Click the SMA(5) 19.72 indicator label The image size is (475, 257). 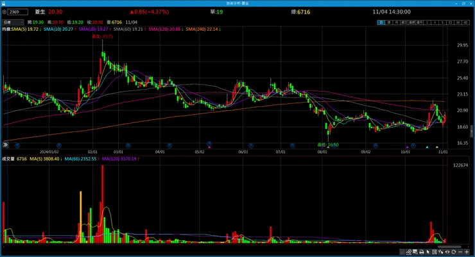coord(26,29)
